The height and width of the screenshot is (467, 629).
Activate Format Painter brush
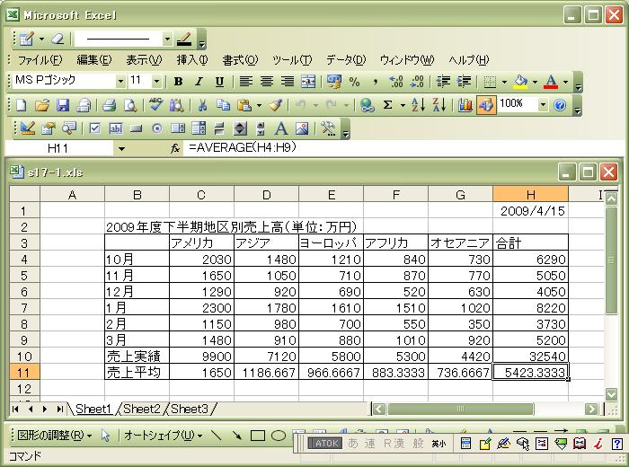[276, 105]
